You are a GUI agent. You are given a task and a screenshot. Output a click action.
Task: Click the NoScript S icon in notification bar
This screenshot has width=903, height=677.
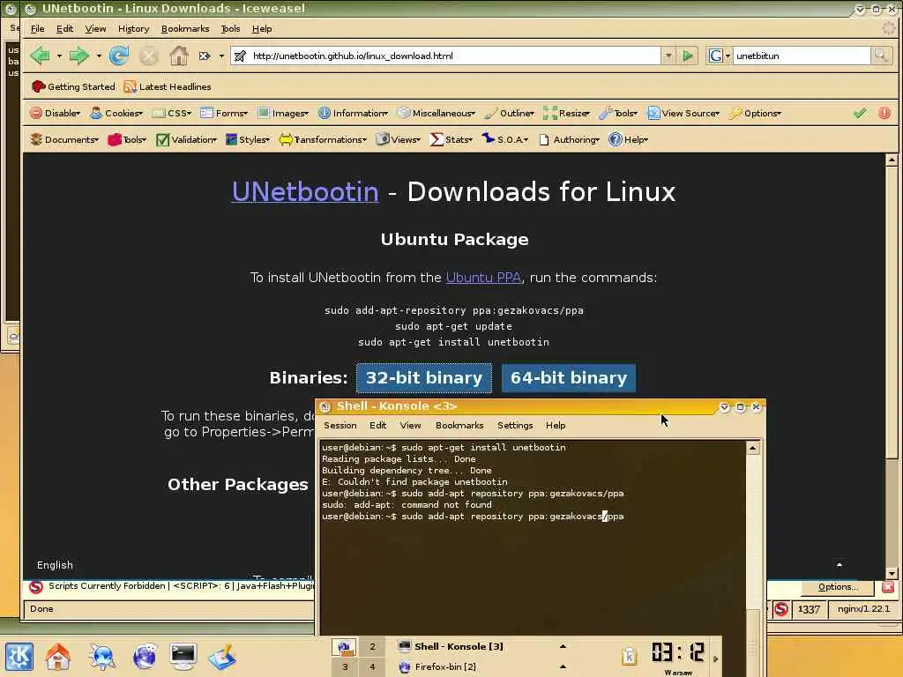[x=36, y=586]
